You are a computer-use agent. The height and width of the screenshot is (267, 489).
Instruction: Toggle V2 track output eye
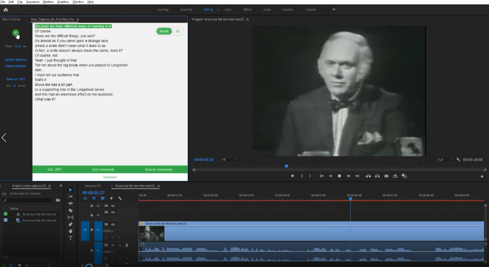113,212
